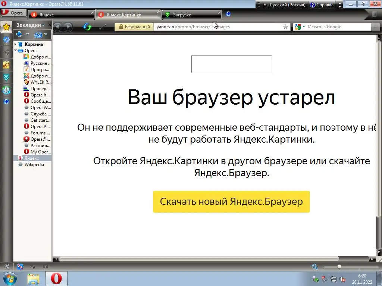This screenshot has width=382, height=286.
Task: Open a new tab with plus button
Action: pos(228,14)
